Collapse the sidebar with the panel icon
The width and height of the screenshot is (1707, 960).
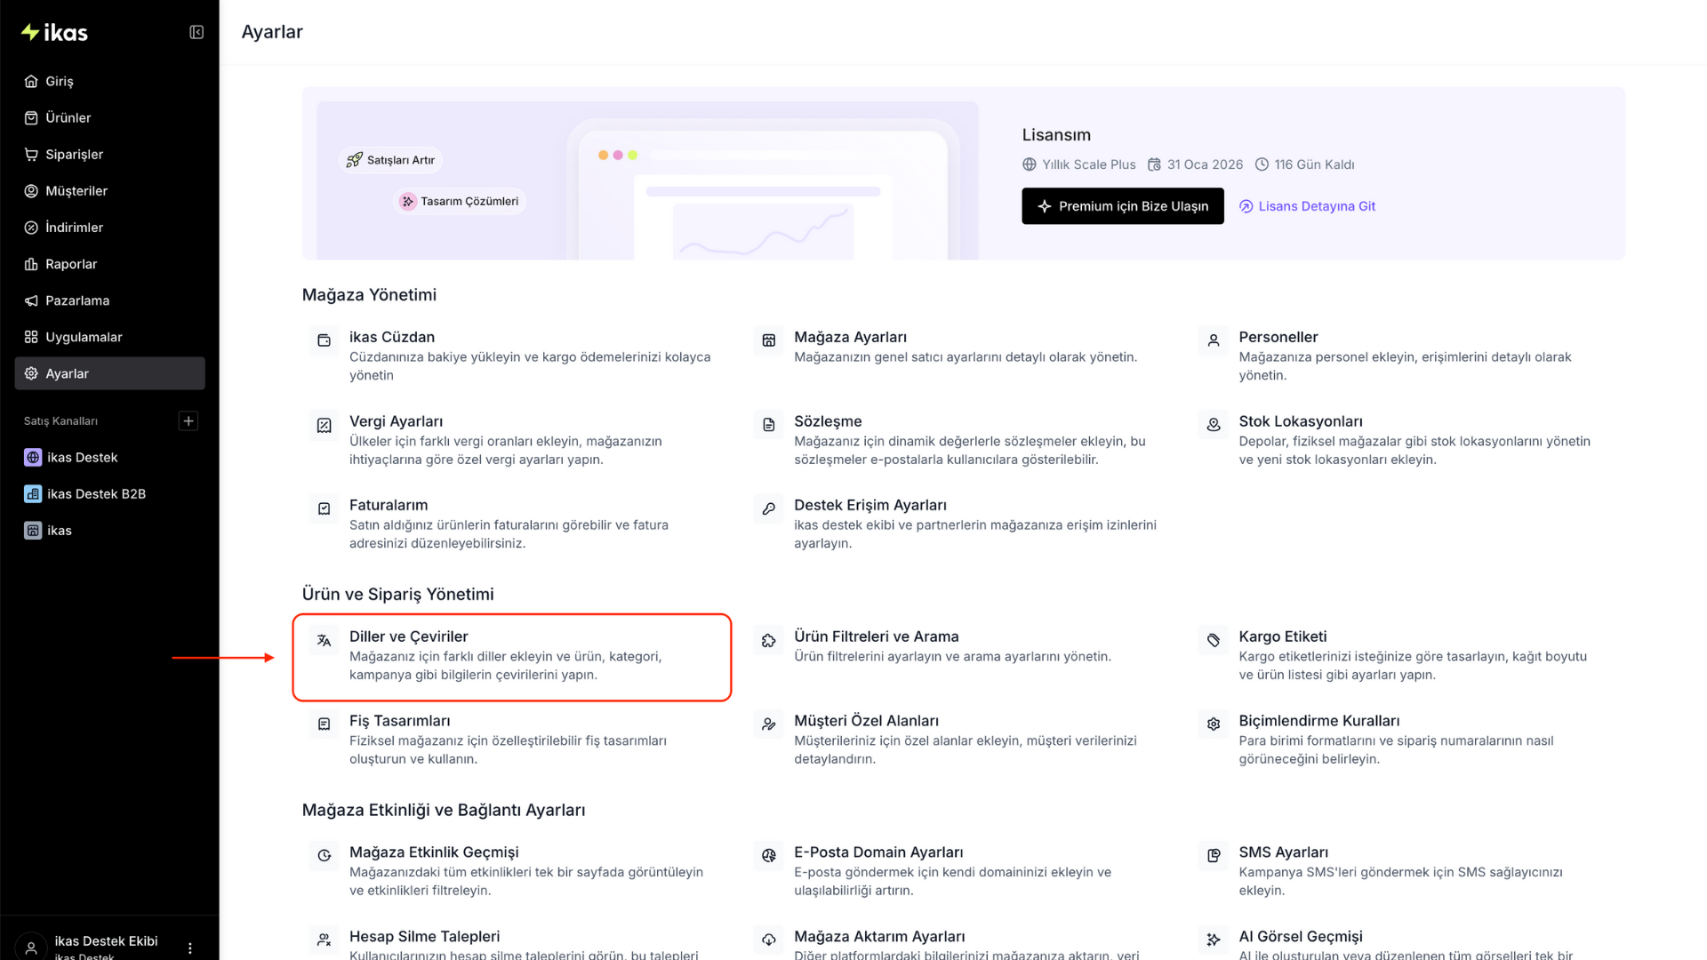(196, 33)
